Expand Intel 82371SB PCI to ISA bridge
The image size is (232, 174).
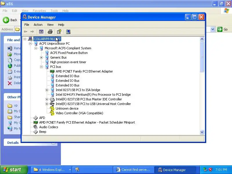(x=47, y=90)
